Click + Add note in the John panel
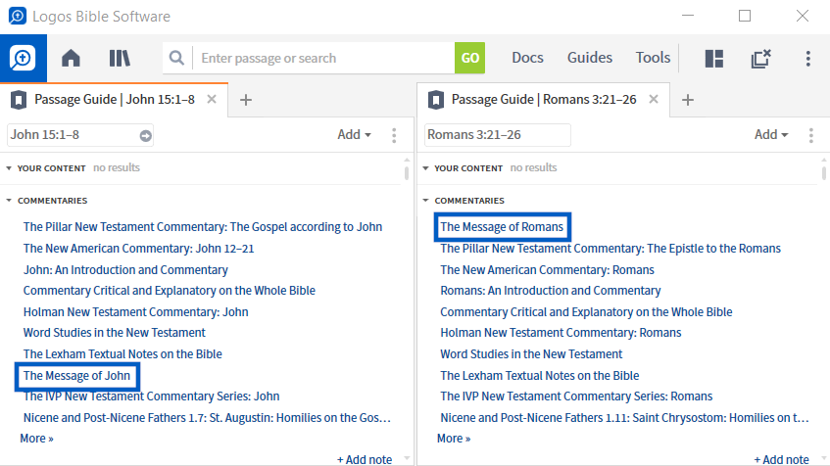Screen dimensions: 830x466 point(365,460)
